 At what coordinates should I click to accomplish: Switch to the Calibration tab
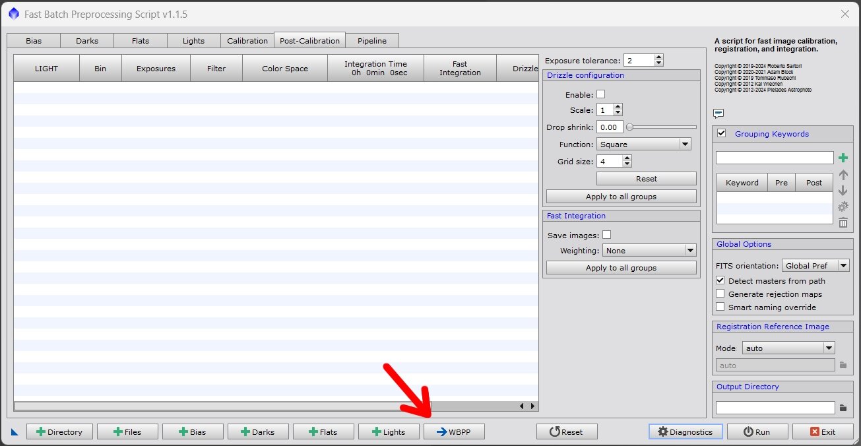[x=247, y=40]
